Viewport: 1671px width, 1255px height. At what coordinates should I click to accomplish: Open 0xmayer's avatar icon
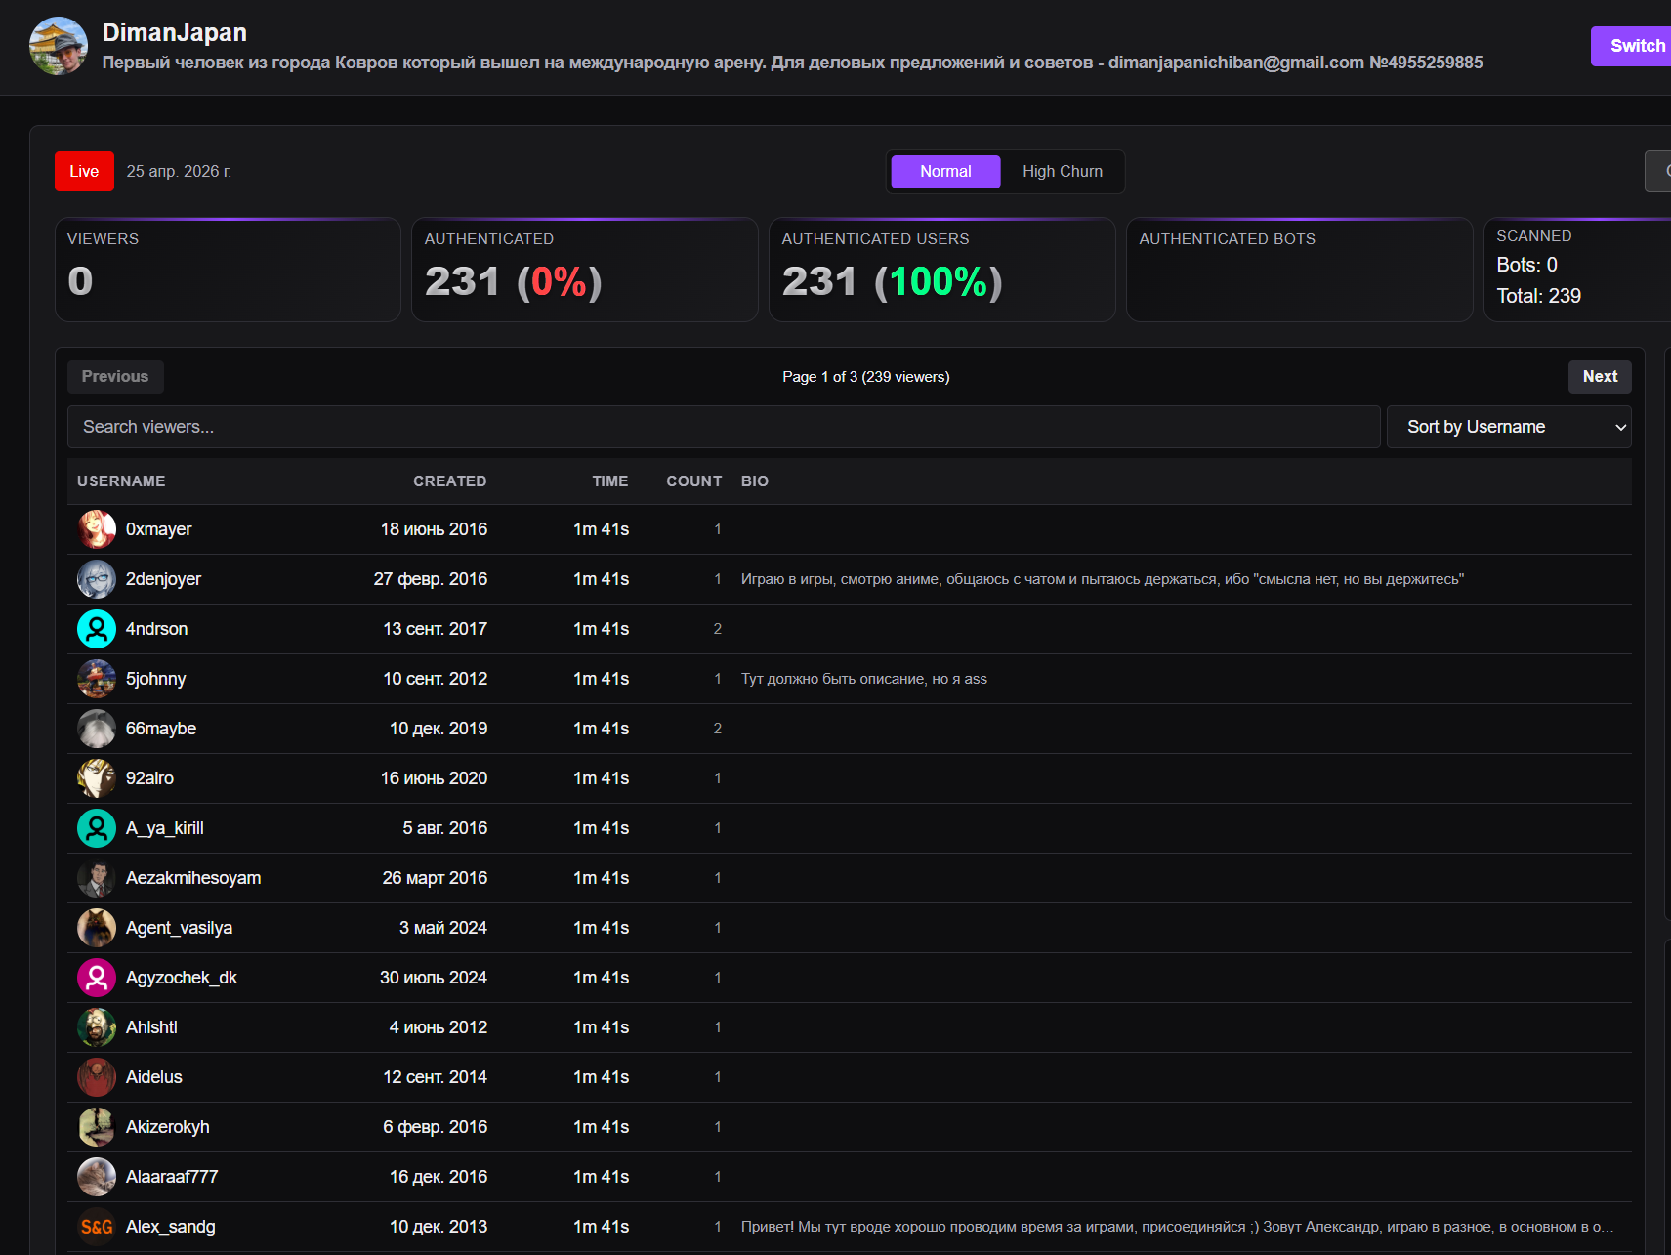click(x=97, y=529)
